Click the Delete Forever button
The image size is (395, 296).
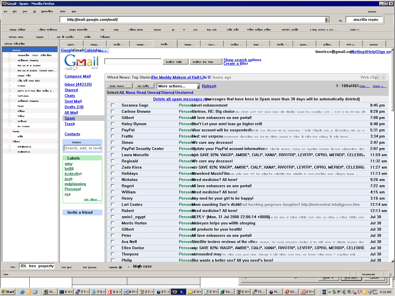click(x=120, y=86)
